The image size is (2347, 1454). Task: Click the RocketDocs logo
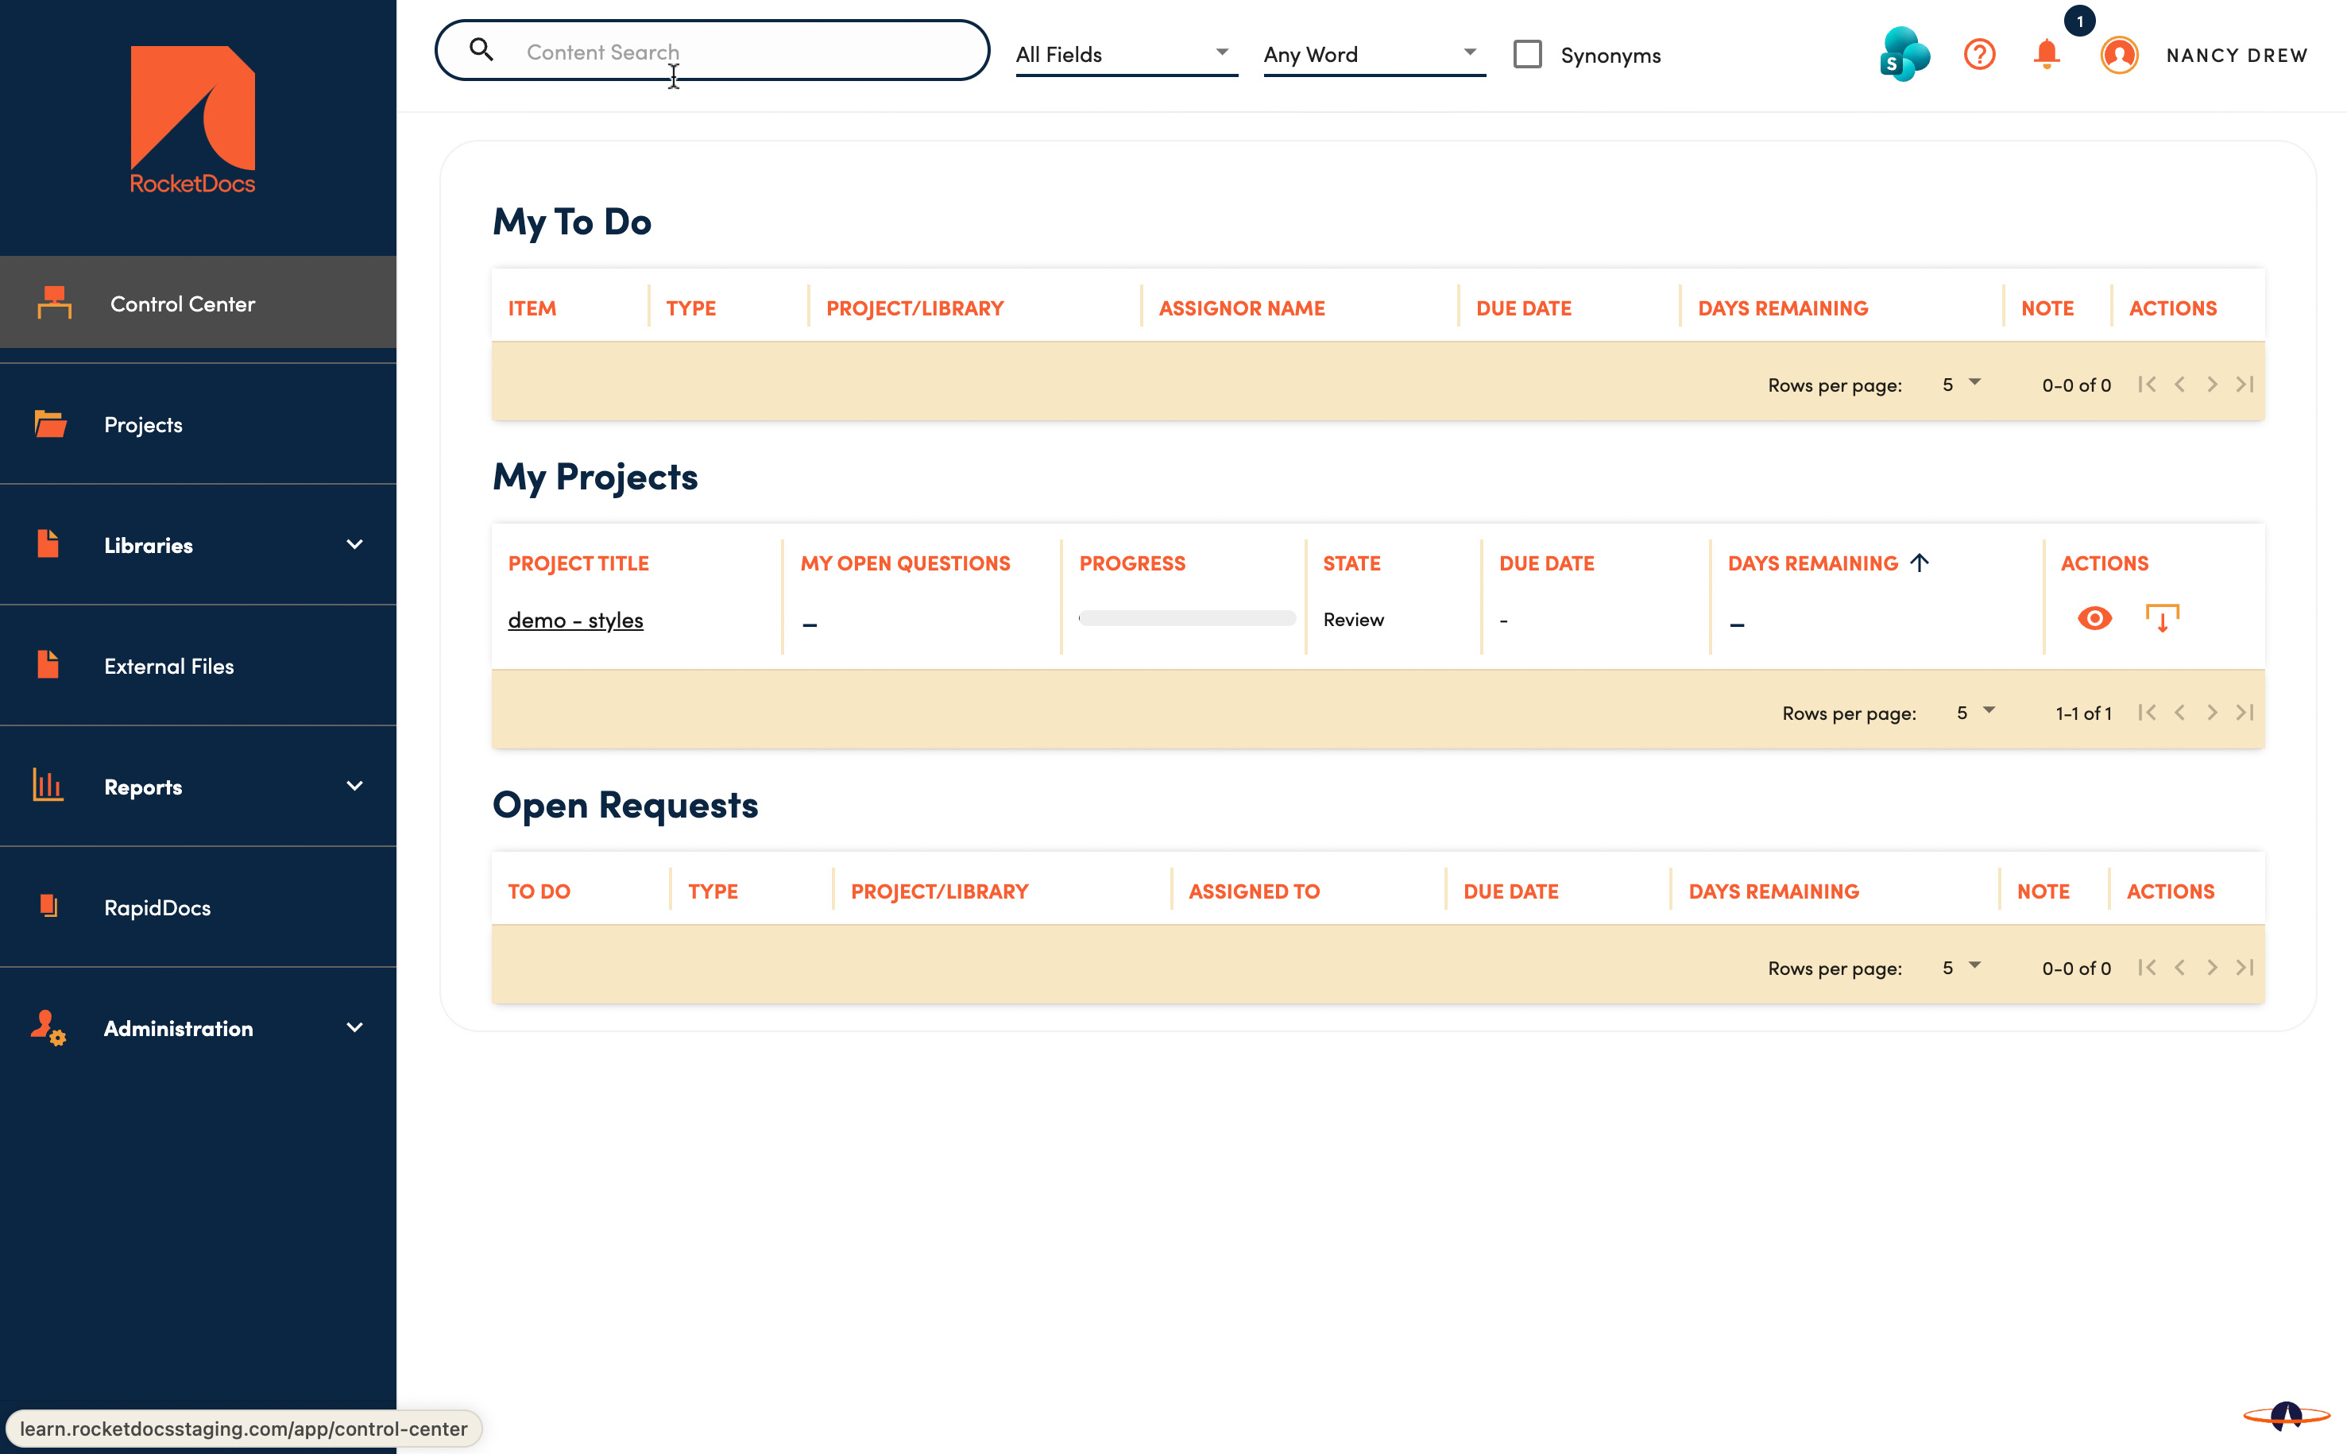point(192,120)
